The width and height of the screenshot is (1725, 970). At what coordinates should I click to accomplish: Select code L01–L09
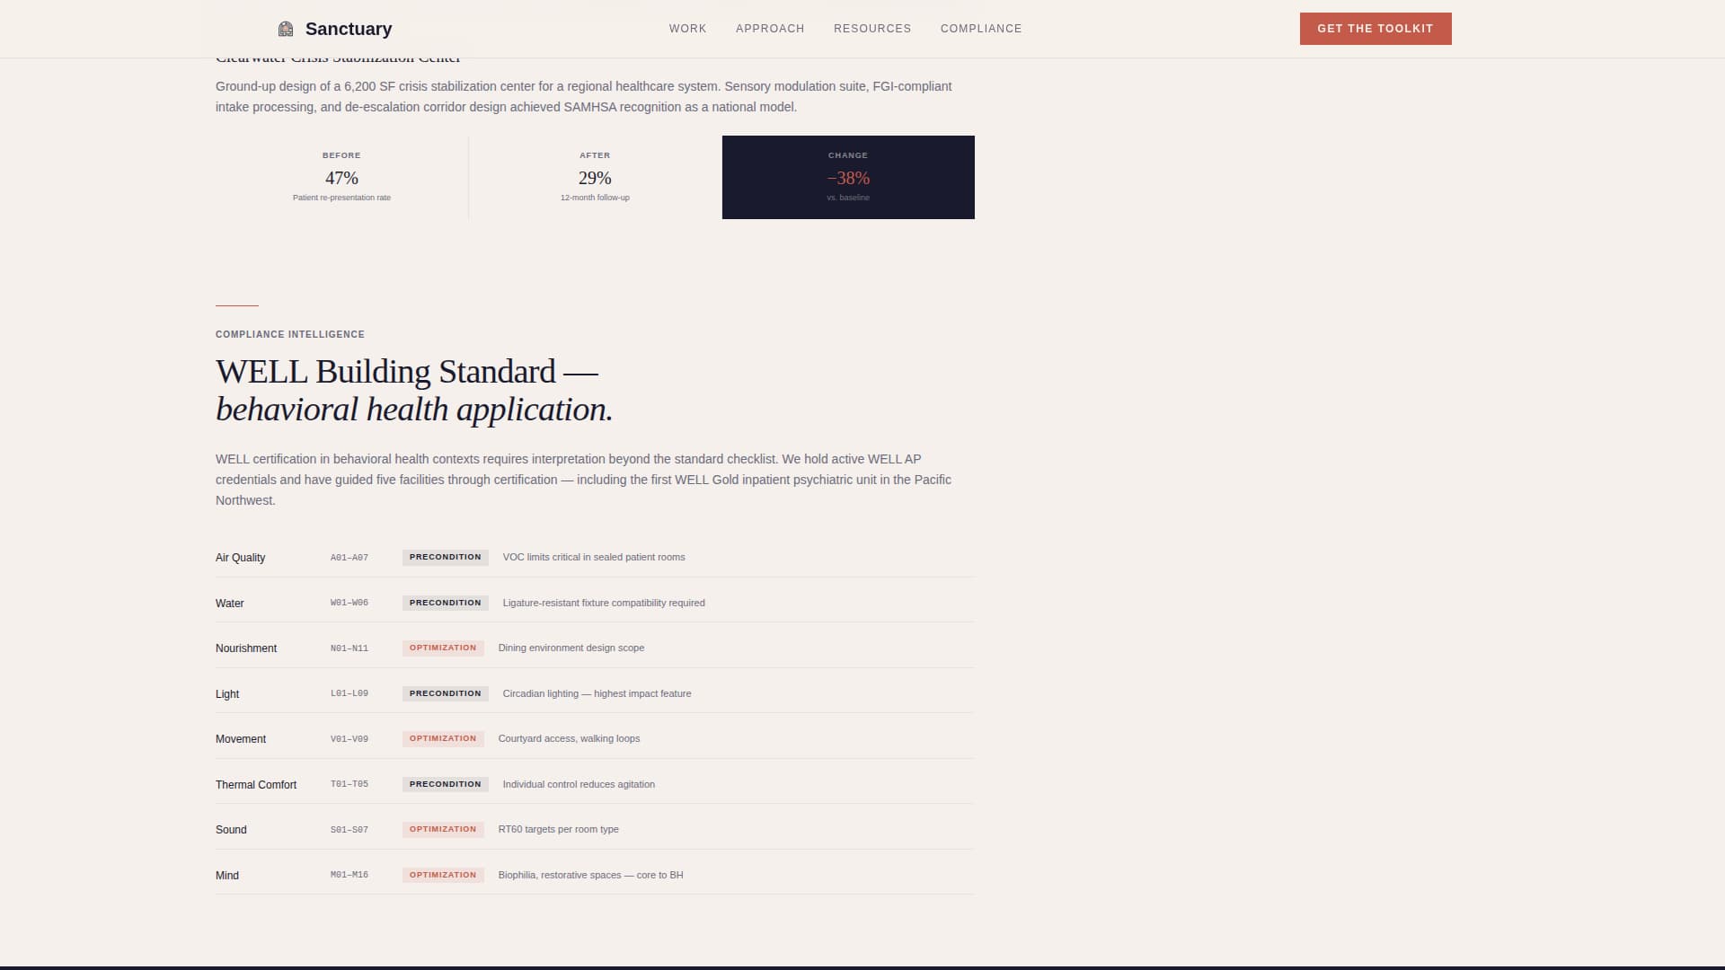point(349,693)
